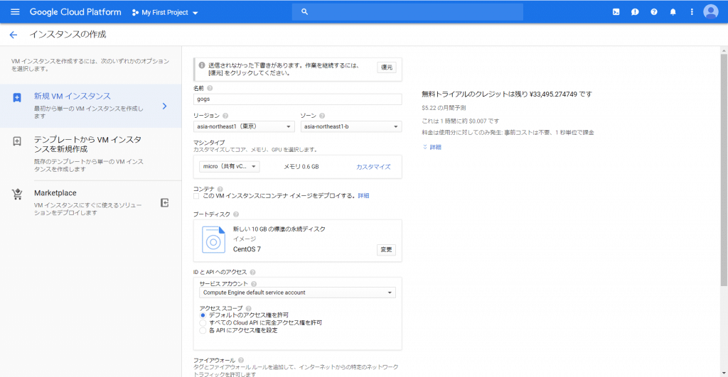This screenshot has height=377, width=728.
Task: Click the help icon next to ブートディスク
Action: (236, 214)
